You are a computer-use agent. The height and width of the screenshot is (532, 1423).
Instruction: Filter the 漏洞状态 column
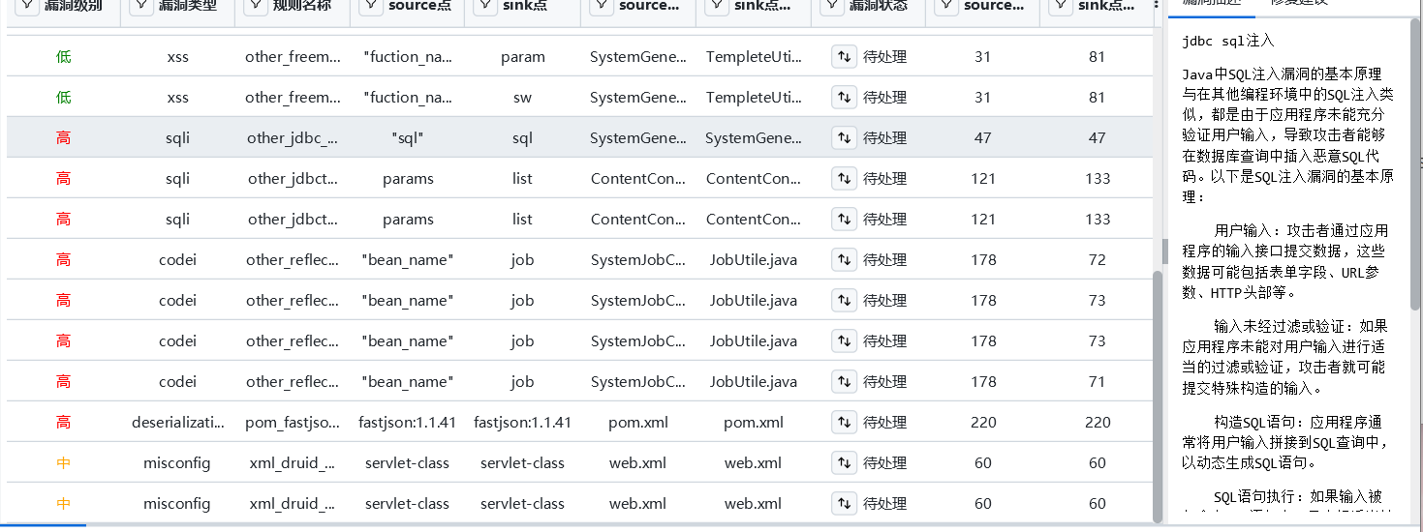833,6
